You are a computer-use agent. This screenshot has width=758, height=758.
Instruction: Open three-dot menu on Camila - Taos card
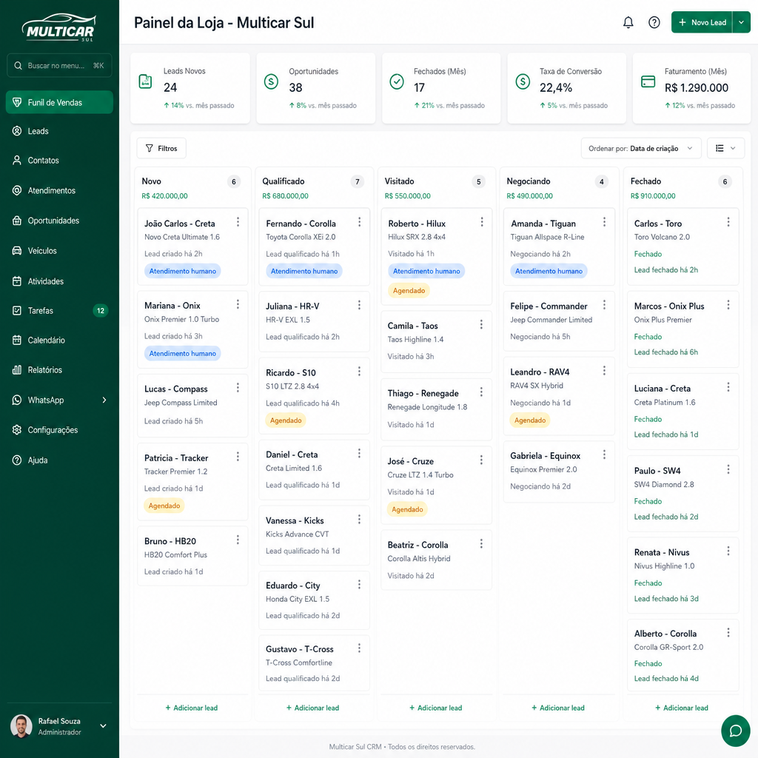481,324
